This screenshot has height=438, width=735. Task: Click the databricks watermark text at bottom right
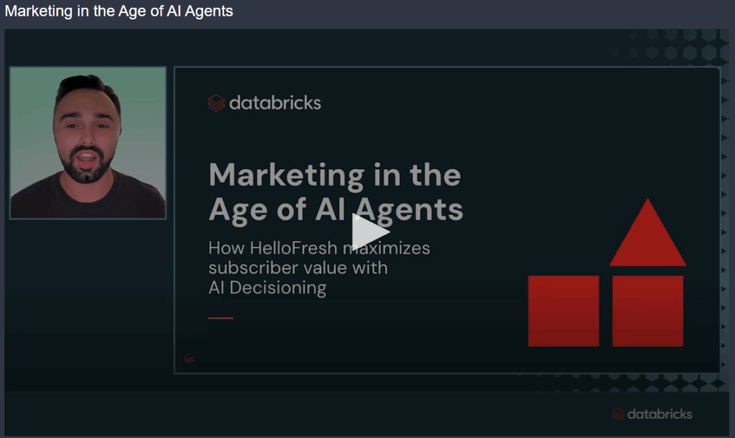[659, 414]
